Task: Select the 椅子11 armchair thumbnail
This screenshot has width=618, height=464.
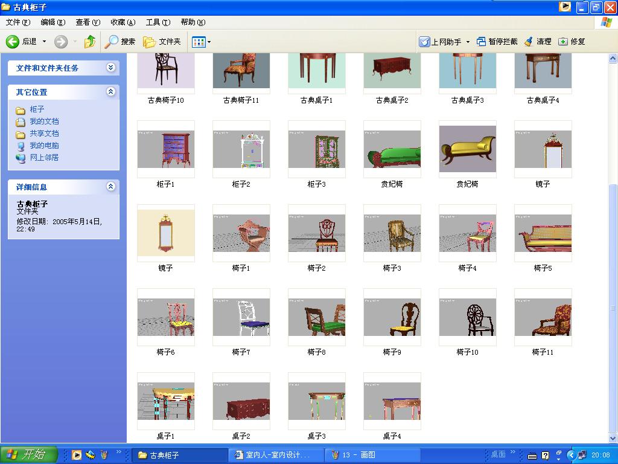Action: tap(543, 317)
